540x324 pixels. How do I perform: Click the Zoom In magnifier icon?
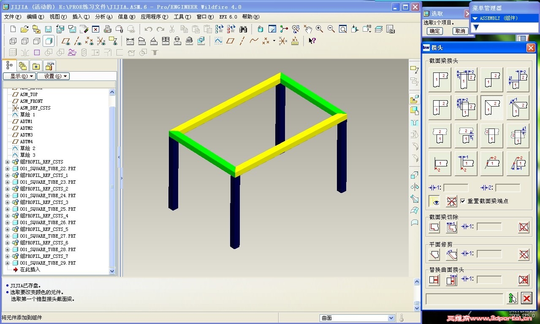pyautogui.click(x=319, y=29)
